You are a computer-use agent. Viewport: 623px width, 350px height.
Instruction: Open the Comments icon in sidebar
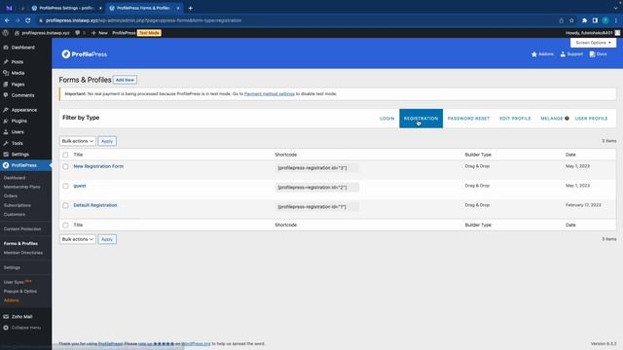[x=6, y=95]
